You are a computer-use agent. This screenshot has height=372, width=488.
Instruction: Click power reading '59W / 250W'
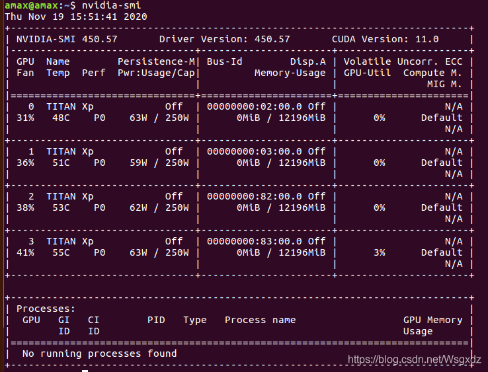coord(159,163)
